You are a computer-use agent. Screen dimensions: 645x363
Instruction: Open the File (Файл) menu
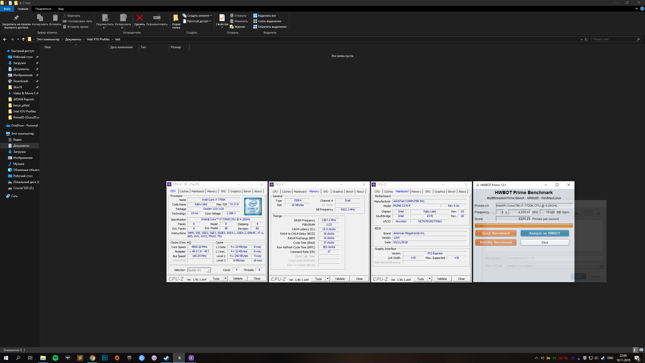[7, 9]
